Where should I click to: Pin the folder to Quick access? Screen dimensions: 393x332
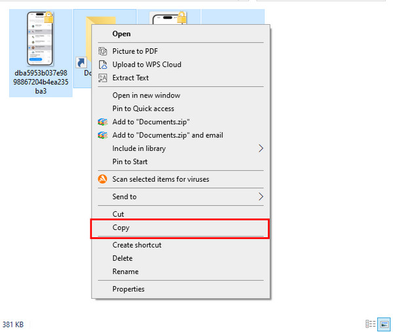pyautogui.click(x=143, y=108)
